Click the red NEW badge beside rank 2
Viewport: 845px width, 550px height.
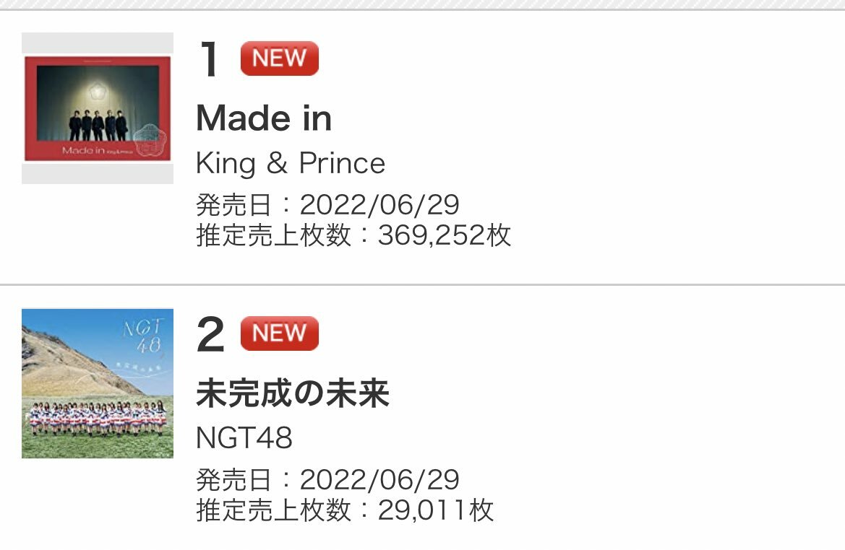pos(279,333)
